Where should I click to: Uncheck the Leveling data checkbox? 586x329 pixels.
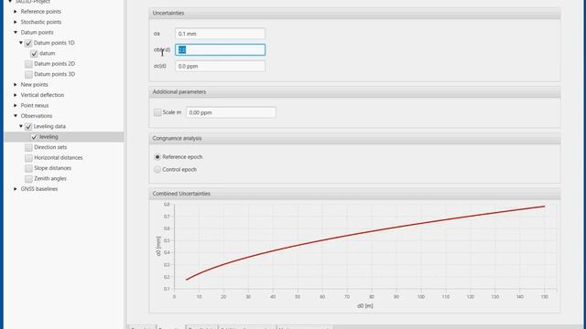coord(28,127)
